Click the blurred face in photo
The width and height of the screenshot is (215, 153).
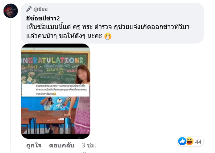click(83, 74)
